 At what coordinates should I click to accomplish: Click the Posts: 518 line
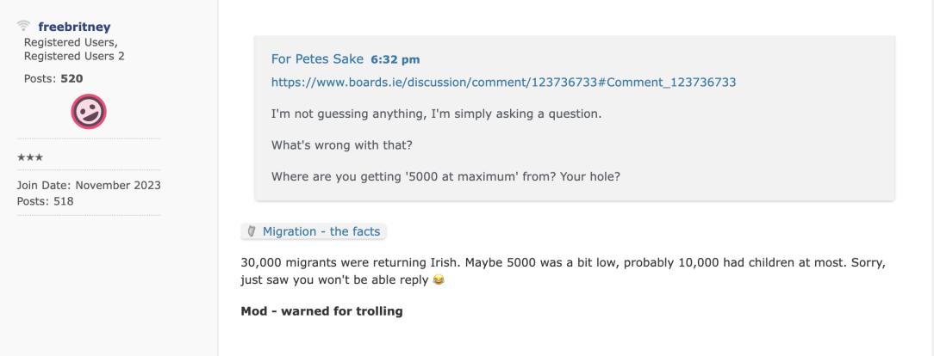(x=46, y=201)
